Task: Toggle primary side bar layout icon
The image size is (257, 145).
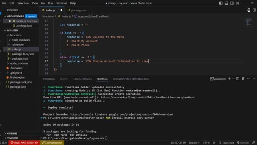Action: pyautogui.click(x=221, y=3)
